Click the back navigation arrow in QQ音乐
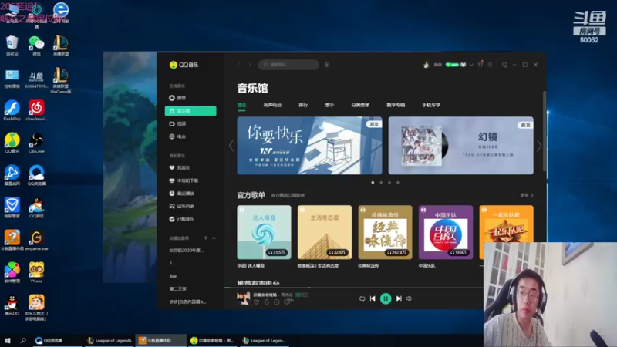617x347 pixels. tap(238, 65)
